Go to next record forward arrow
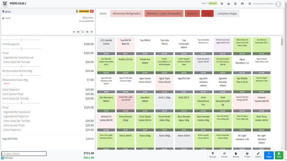Image resolution: width=287 pixels, height=161 pixels. pyautogui.click(x=87, y=32)
